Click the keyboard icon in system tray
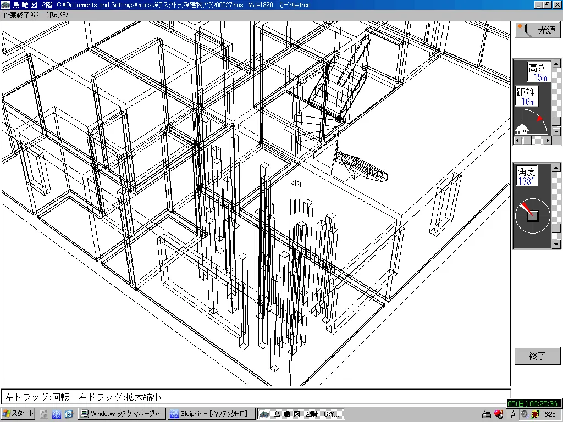Image resolution: width=563 pixels, height=422 pixels. [x=487, y=414]
